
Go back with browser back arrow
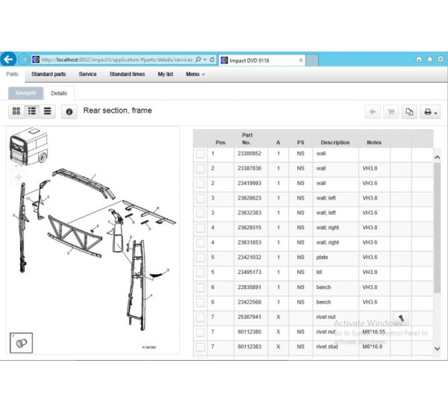click(x=9, y=59)
